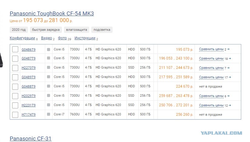Image resolution: width=250 pixels, height=142 pixels.
Task: Open Panasonic ToughBook CF-54 MK3 title link
Action: [52, 14]
